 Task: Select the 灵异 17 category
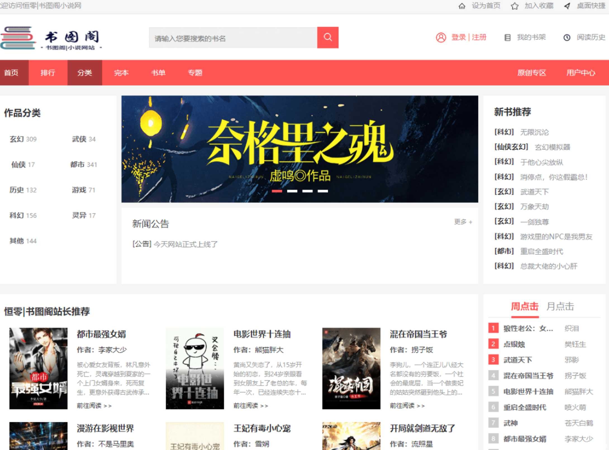pyautogui.click(x=84, y=215)
